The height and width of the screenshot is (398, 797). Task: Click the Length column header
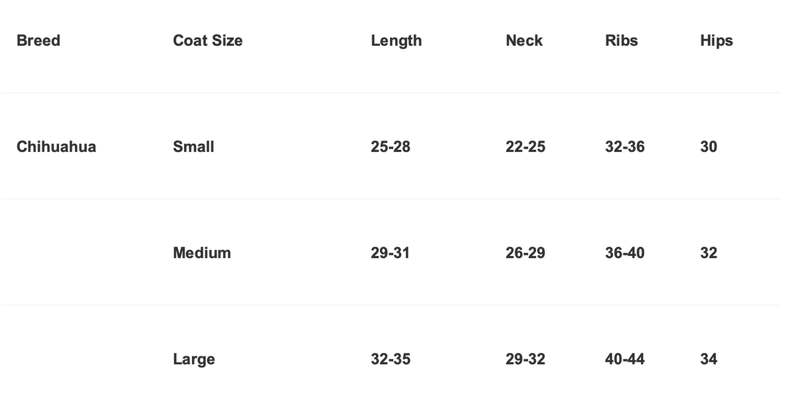tap(396, 40)
